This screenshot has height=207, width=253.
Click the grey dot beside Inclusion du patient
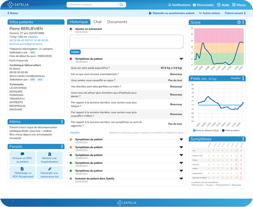71,179
